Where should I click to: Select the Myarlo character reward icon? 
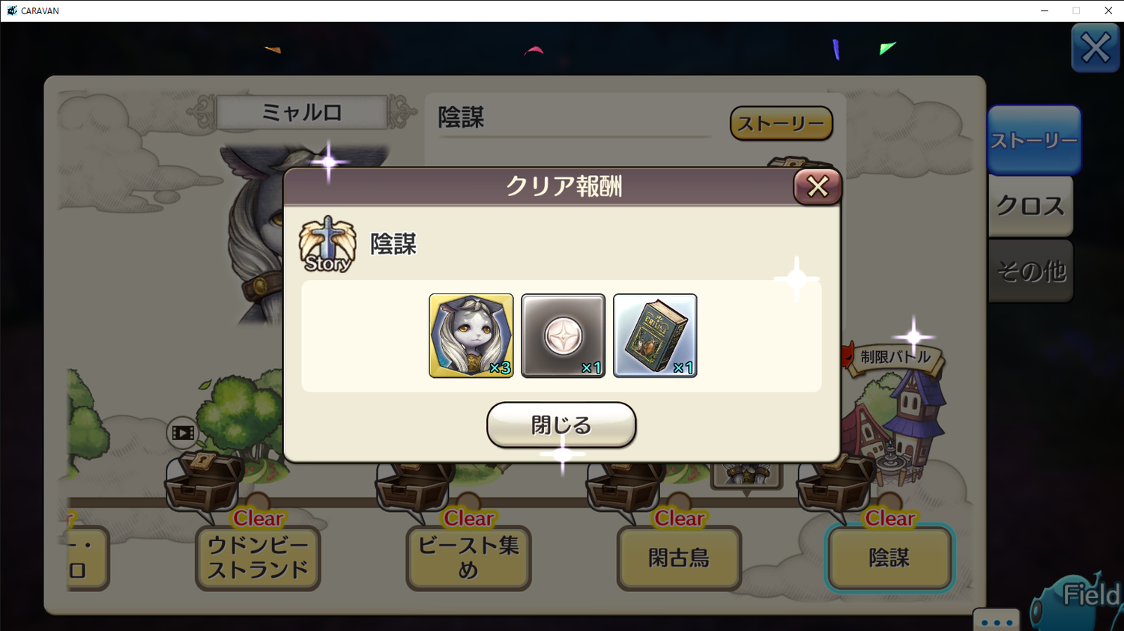click(471, 335)
